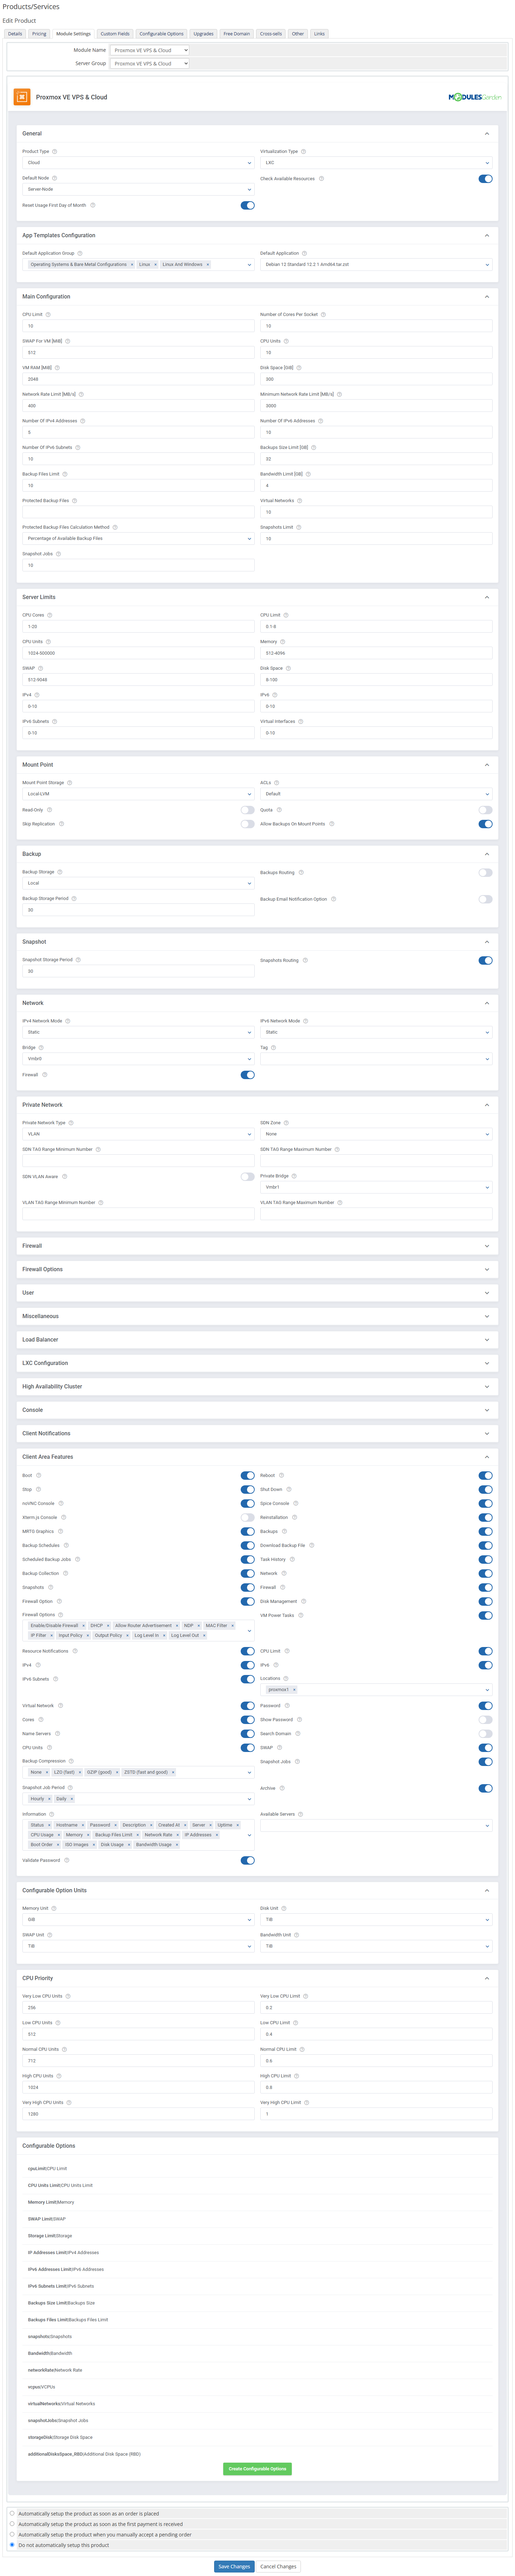Click help icon next to Product Type

tap(55, 152)
